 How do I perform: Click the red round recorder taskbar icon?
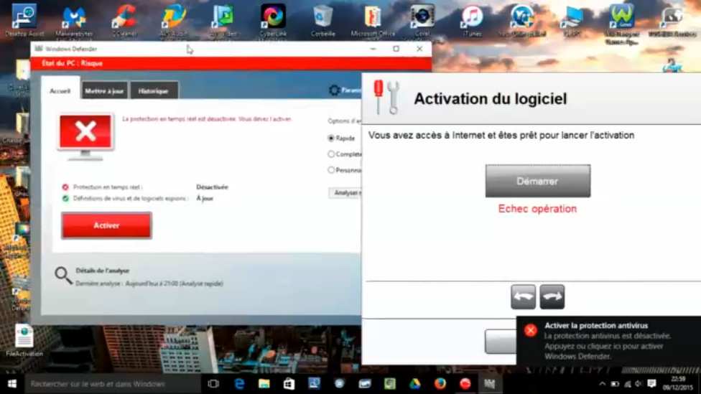click(465, 384)
